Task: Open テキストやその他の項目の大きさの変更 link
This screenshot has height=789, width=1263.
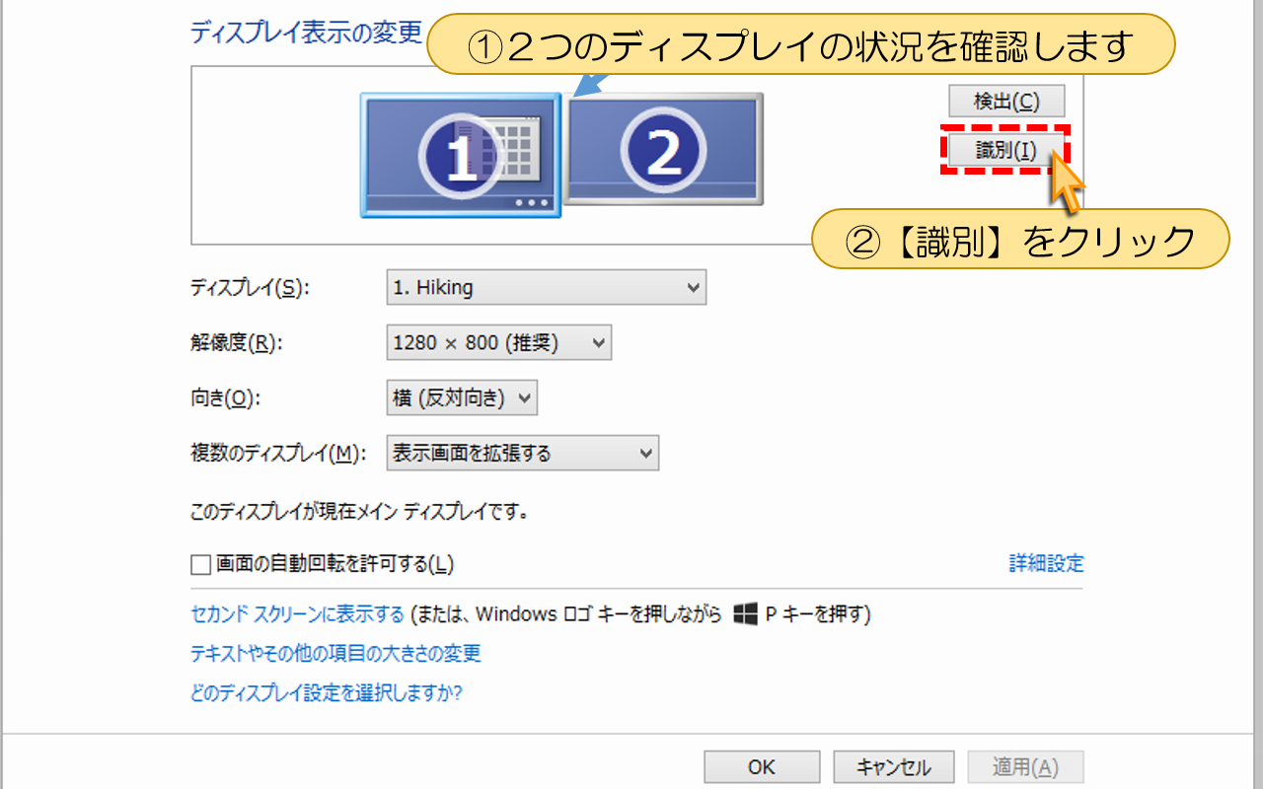Action: coord(335,654)
